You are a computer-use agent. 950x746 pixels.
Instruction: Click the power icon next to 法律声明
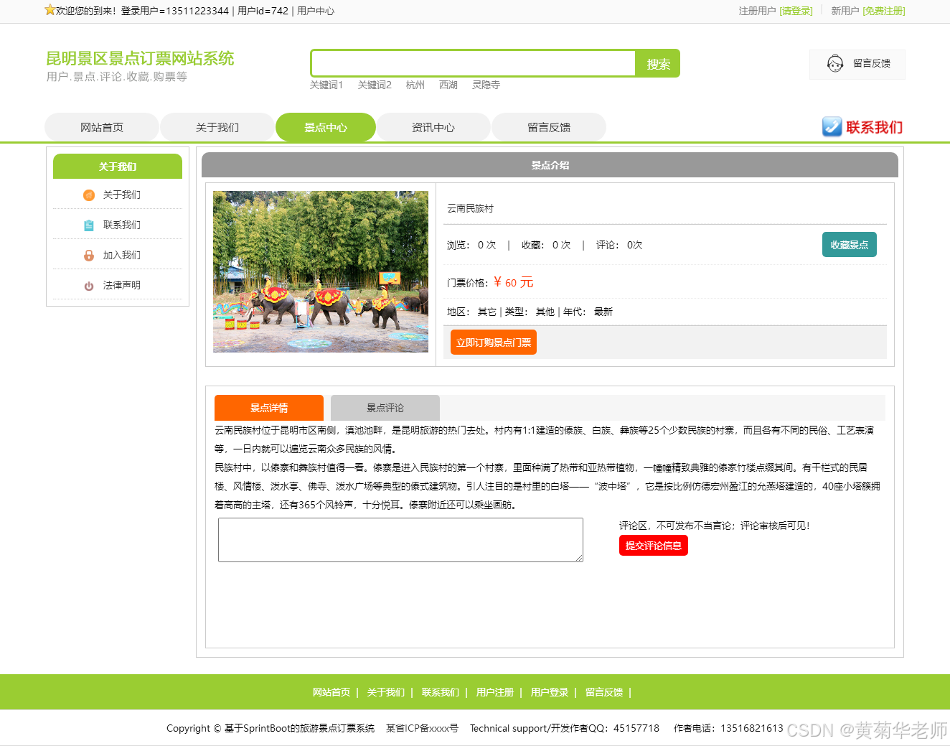(88, 285)
